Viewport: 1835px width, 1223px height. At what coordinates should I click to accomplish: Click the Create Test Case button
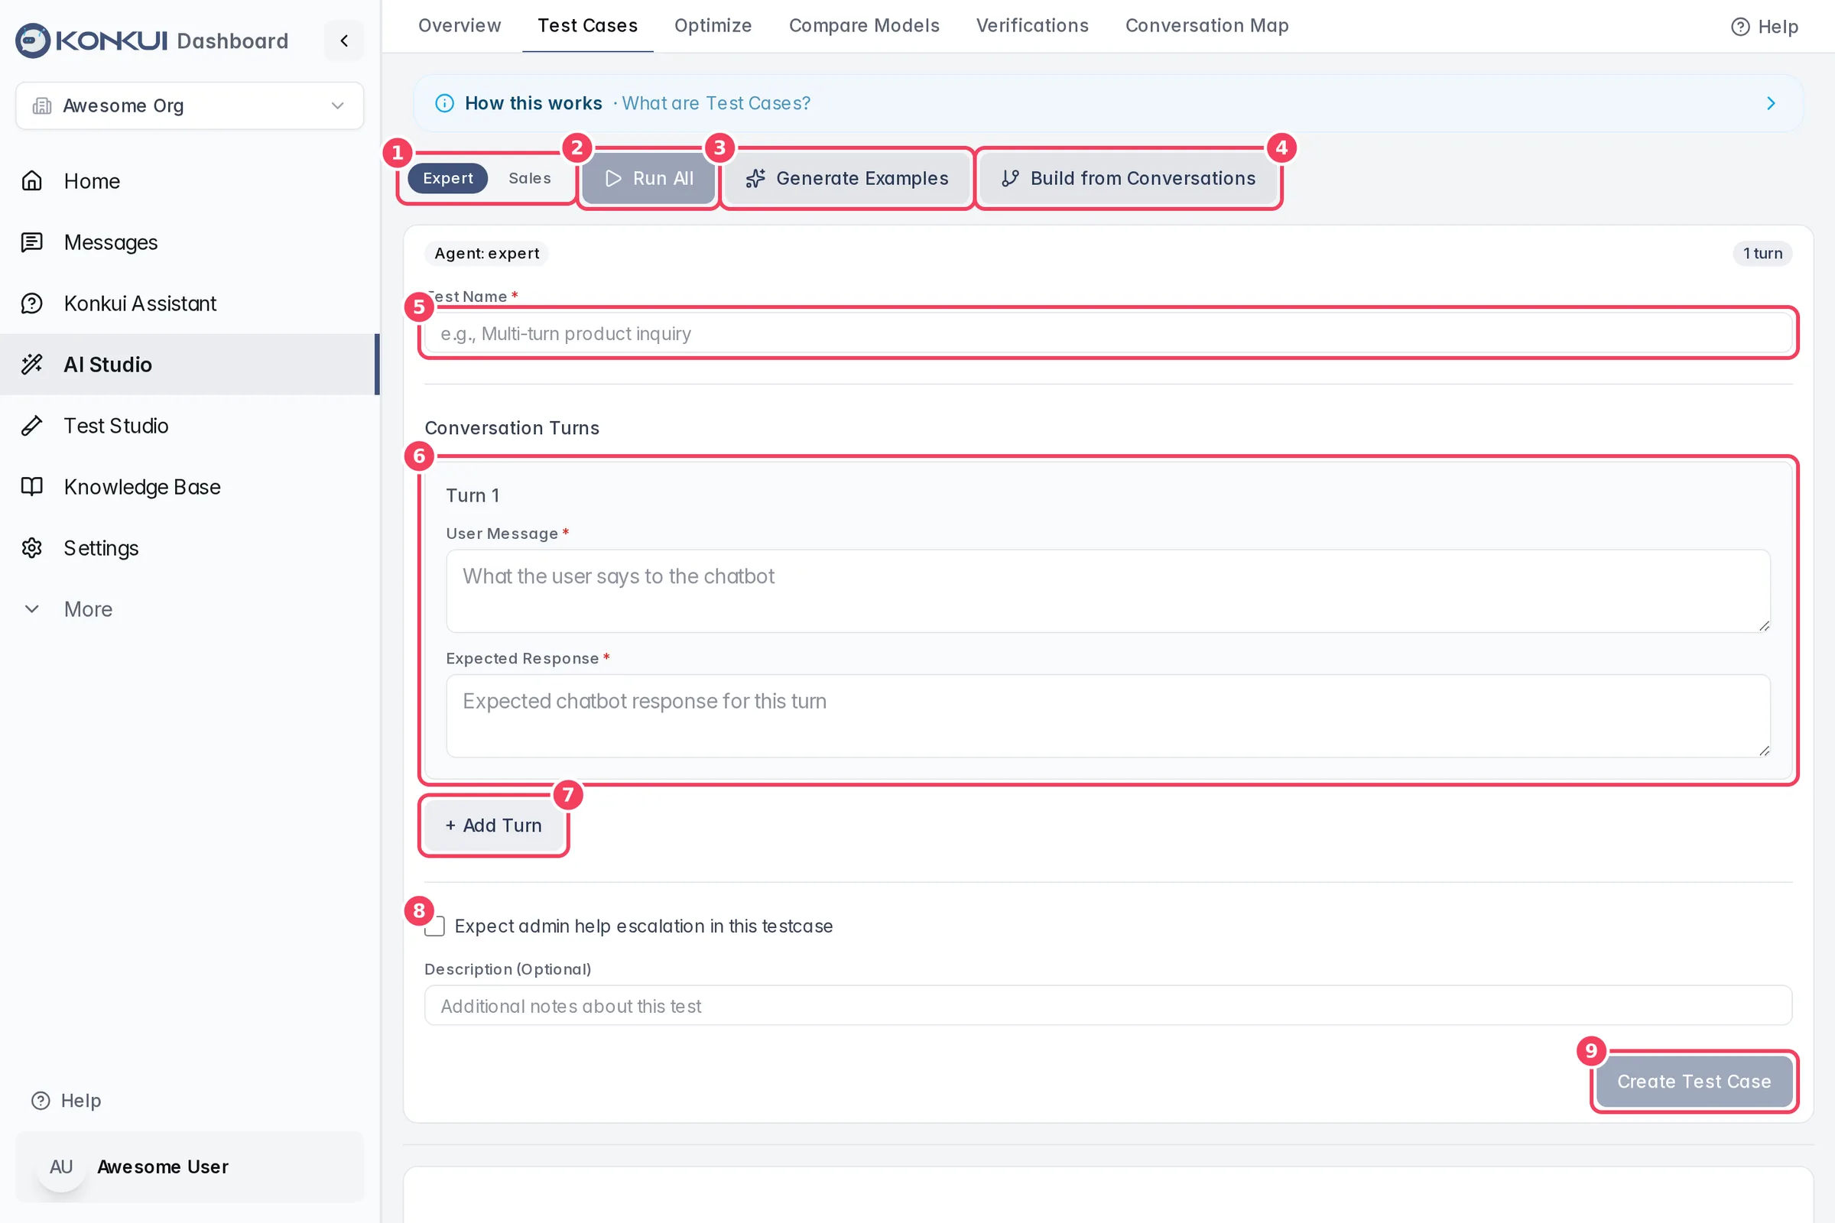coord(1694,1082)
